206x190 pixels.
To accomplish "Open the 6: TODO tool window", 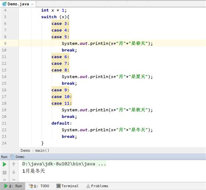I will tap(39, 186).
